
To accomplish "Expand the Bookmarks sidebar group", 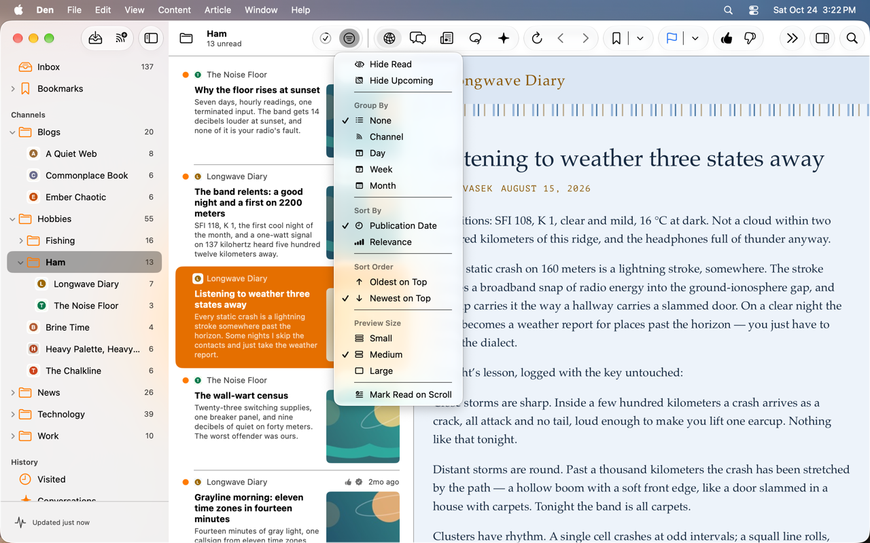I will point(13,89).
